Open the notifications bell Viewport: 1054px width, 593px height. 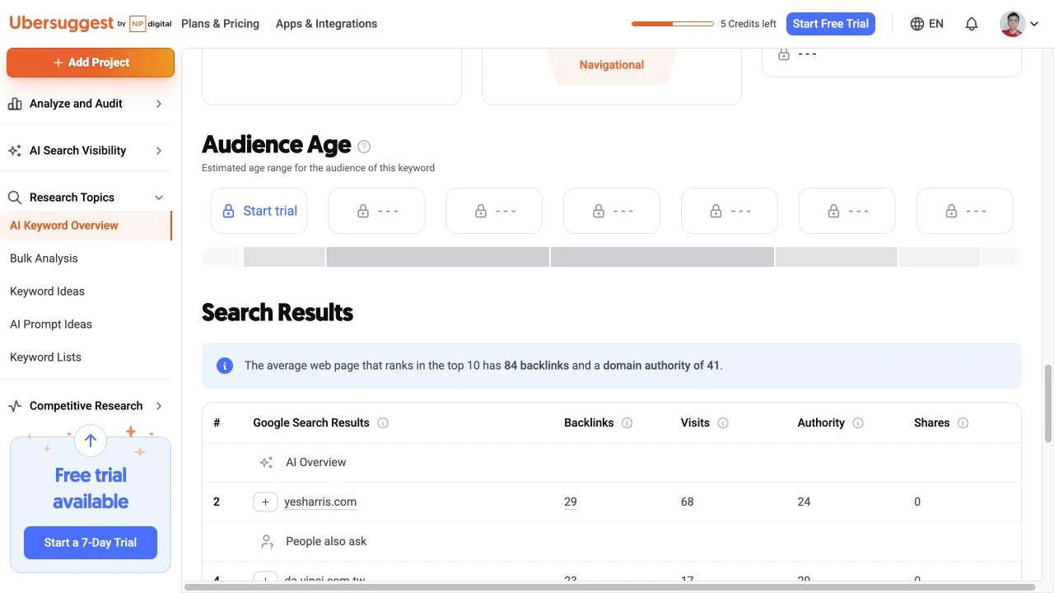972,24
